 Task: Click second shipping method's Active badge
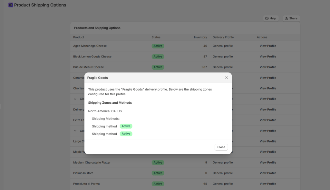(x=126, y=134)
